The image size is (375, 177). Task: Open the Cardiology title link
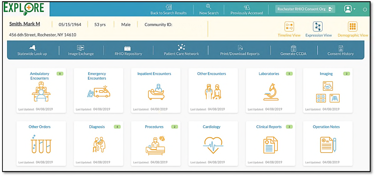point(212,127)
